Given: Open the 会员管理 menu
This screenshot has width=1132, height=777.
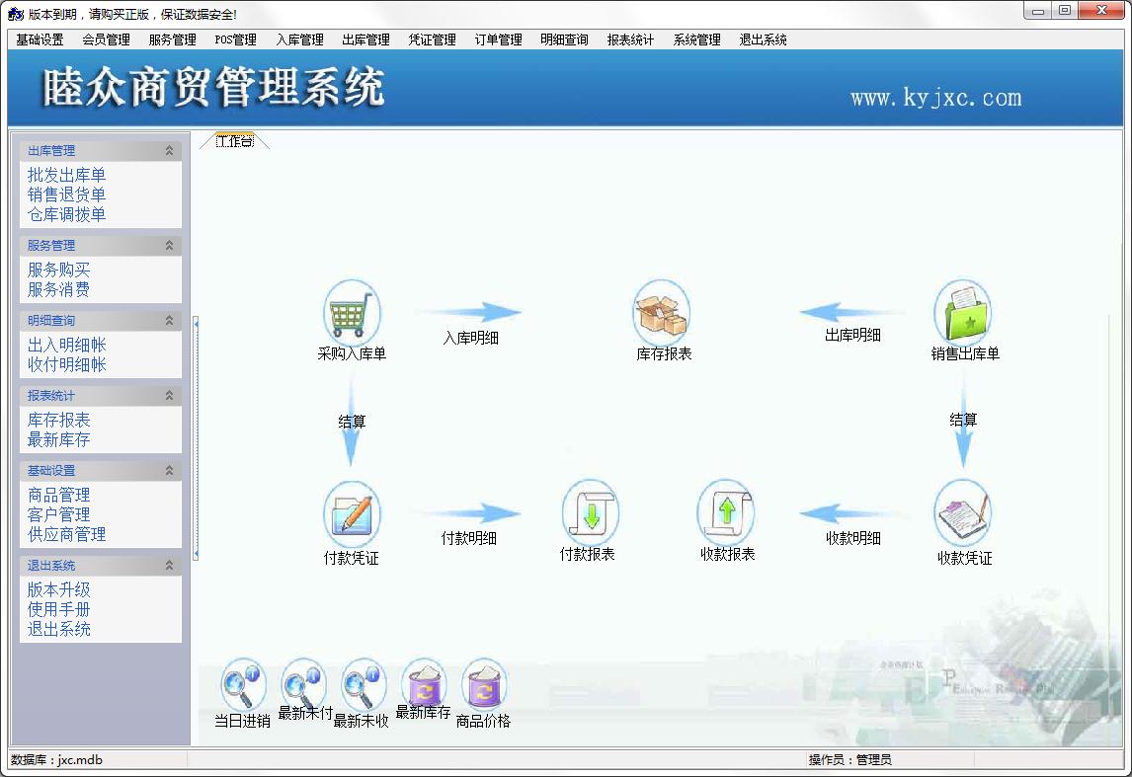Looking at the screenshot, I should [106, 39].
